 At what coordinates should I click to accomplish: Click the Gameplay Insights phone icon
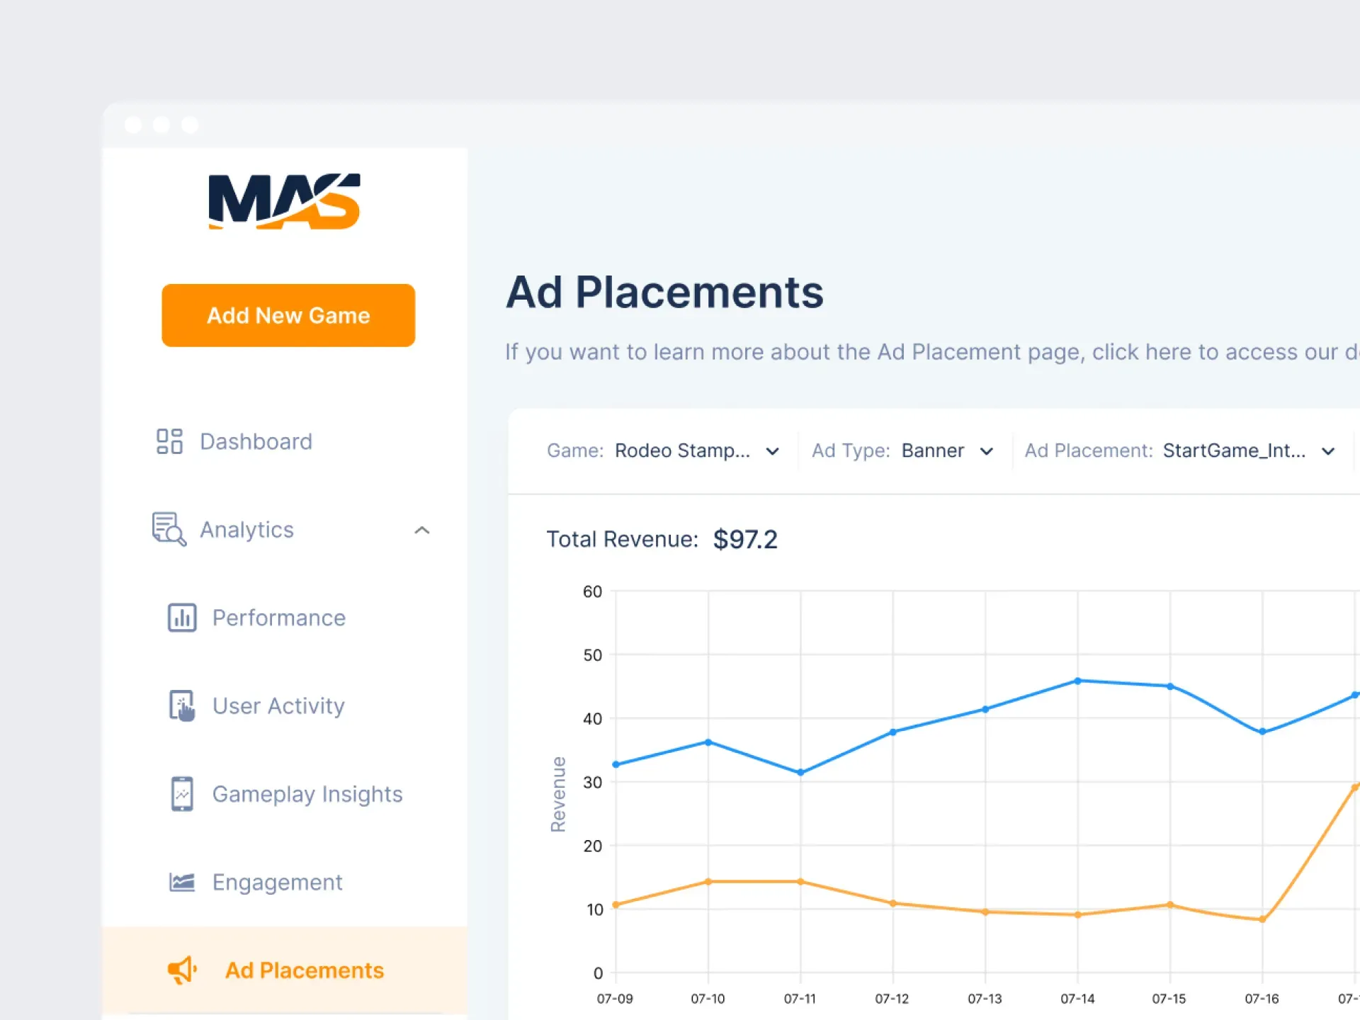tap(182, 794)
